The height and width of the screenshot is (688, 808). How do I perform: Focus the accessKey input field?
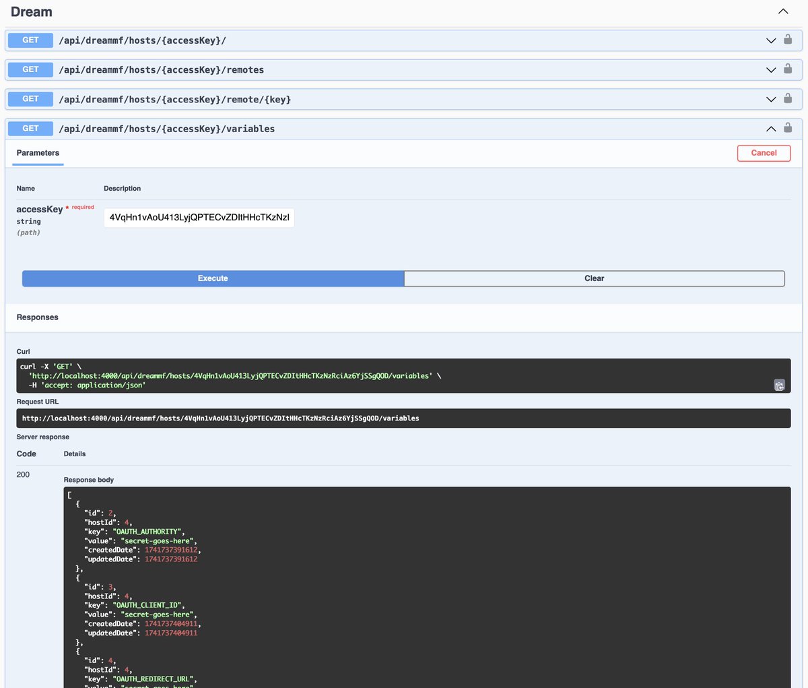coord(199,218)
